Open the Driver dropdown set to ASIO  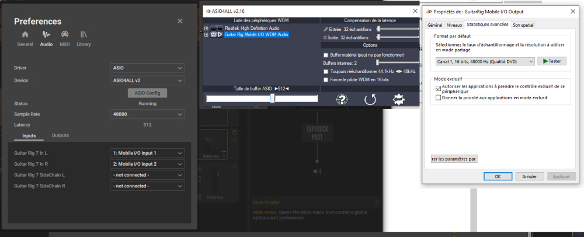(148, 68)
